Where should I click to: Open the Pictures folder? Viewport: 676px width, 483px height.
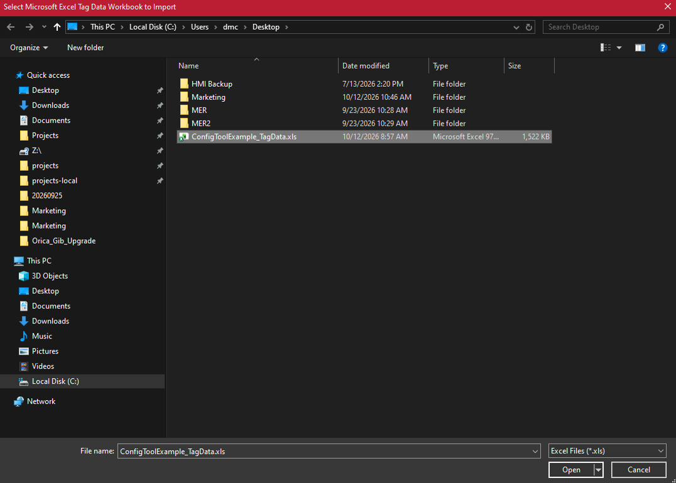pyautogui.click(x=45, y=351)
